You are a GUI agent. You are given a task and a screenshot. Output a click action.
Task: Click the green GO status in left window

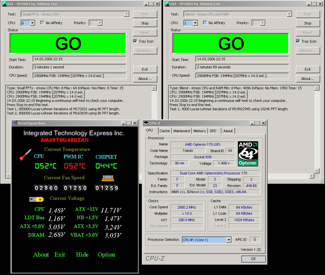click(68, 43)
